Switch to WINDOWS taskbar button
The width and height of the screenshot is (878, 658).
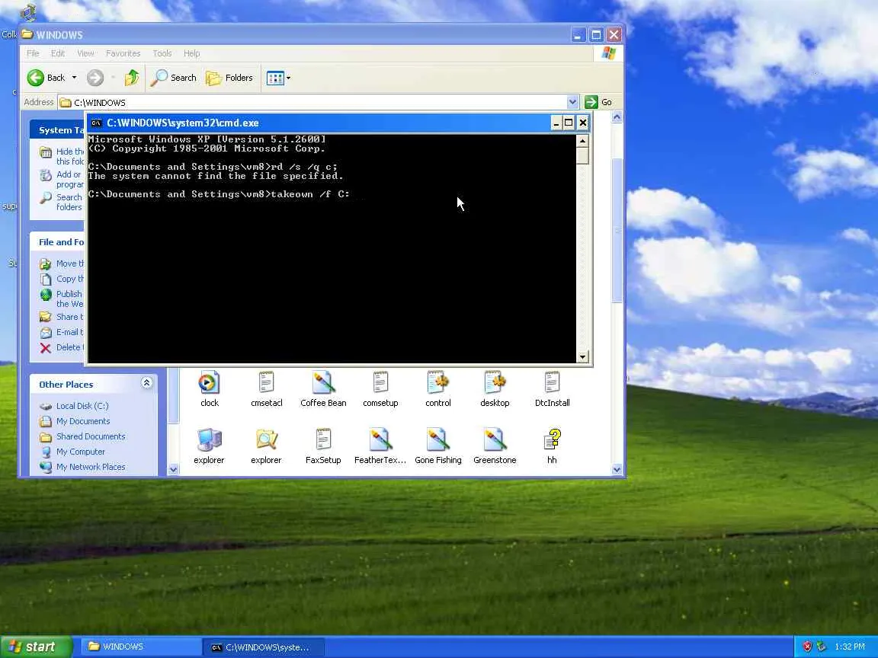click(140, 647)
